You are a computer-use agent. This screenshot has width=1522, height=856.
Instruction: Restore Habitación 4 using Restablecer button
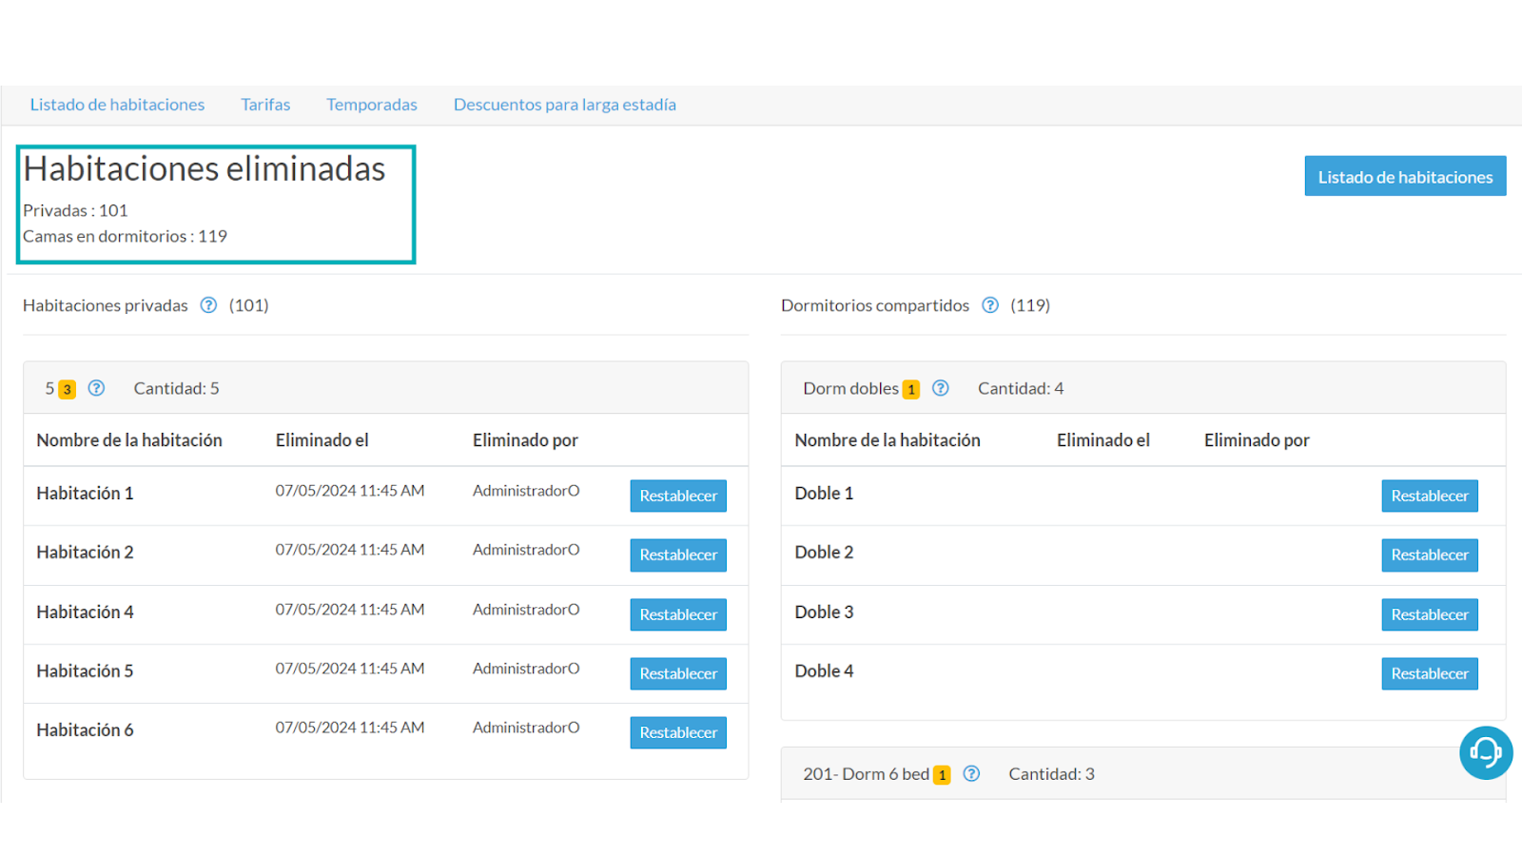coord(678,614)
